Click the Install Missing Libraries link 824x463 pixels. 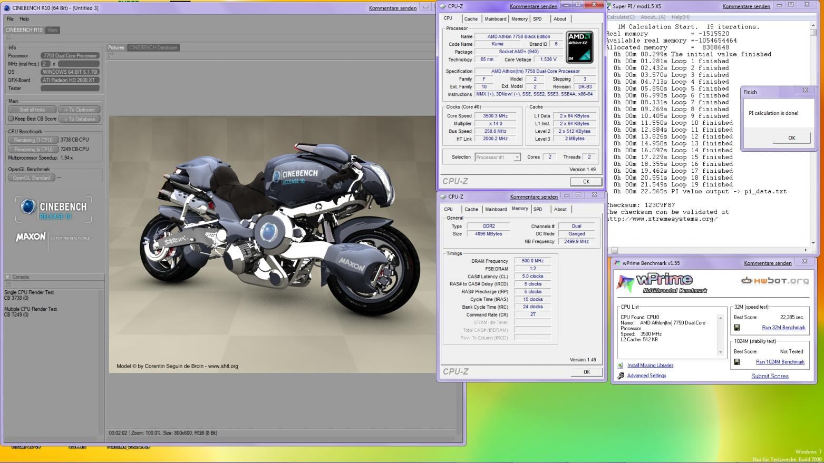click(x=650, y=366)
